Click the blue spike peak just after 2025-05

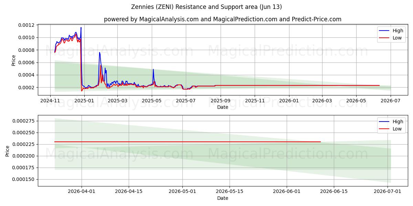click(x=153, y=70)
